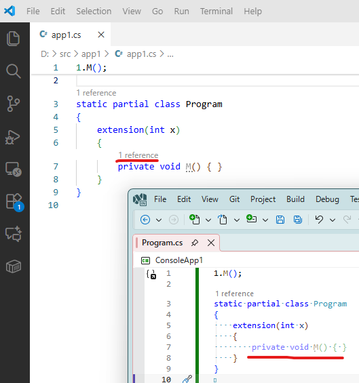Viewport: 359px width, 383px height.
Task: Click '1 reference' CodeLens in Visual Studio
Action: click(234, 294)
